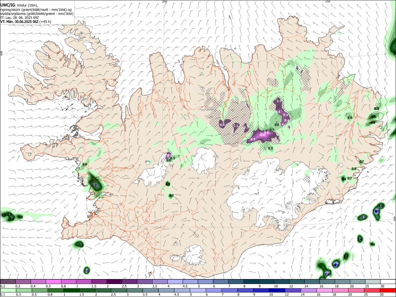Image resolution: width=396 pixels, height=297 pixels.
Task: Click the 5.5 precipitation value off the southeast coast
Action: coord(364,218)
